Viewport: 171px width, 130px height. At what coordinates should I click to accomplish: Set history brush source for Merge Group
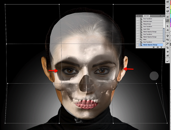pyautogui.click(x=138, y=24)
